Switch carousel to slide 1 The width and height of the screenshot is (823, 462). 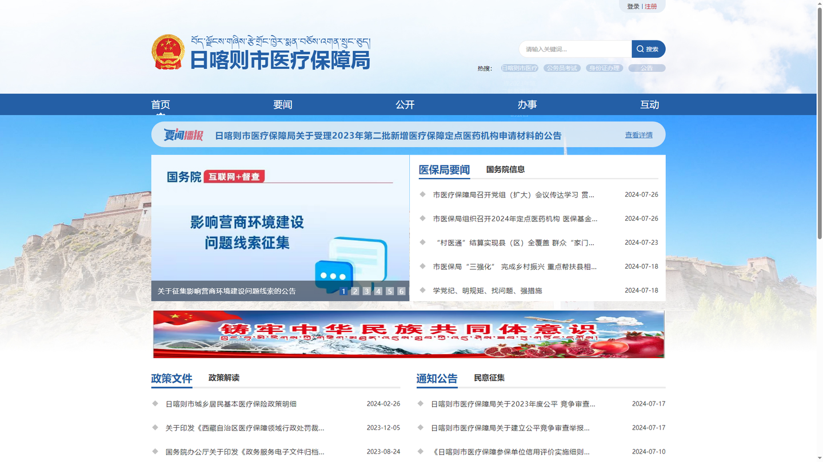coord(343,291)
